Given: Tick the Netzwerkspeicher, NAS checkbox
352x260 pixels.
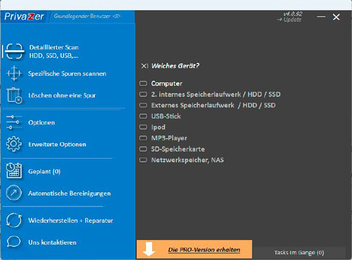Looking at the screenshot, I should click(143, 160).
